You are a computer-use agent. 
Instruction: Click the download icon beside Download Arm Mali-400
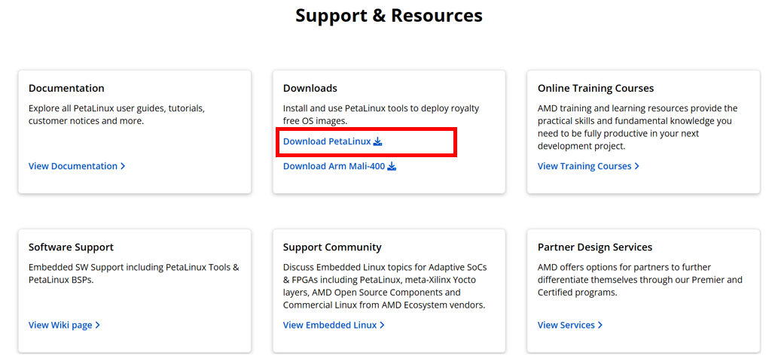pyautogui.click(x=392, y=166)
